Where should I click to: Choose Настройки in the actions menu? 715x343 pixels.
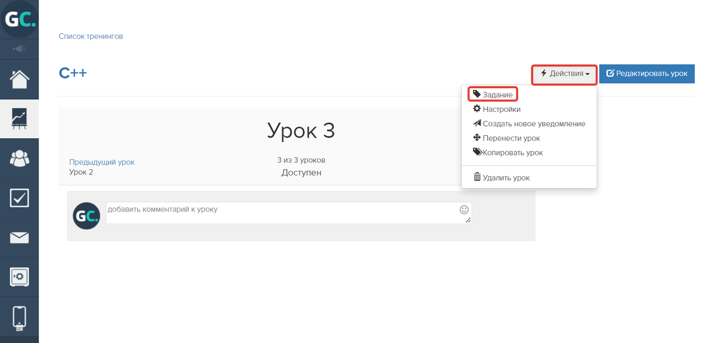(501, 110)
